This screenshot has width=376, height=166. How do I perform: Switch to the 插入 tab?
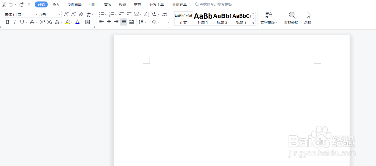click(x=56, y=4)
